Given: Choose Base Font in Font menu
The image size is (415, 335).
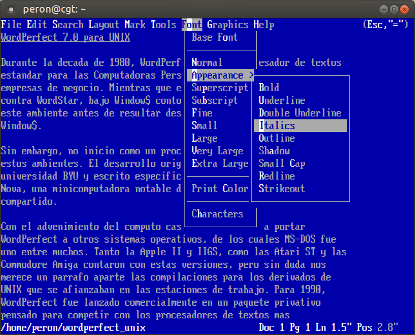Looking at the screenshot, I should coord(214,37).
